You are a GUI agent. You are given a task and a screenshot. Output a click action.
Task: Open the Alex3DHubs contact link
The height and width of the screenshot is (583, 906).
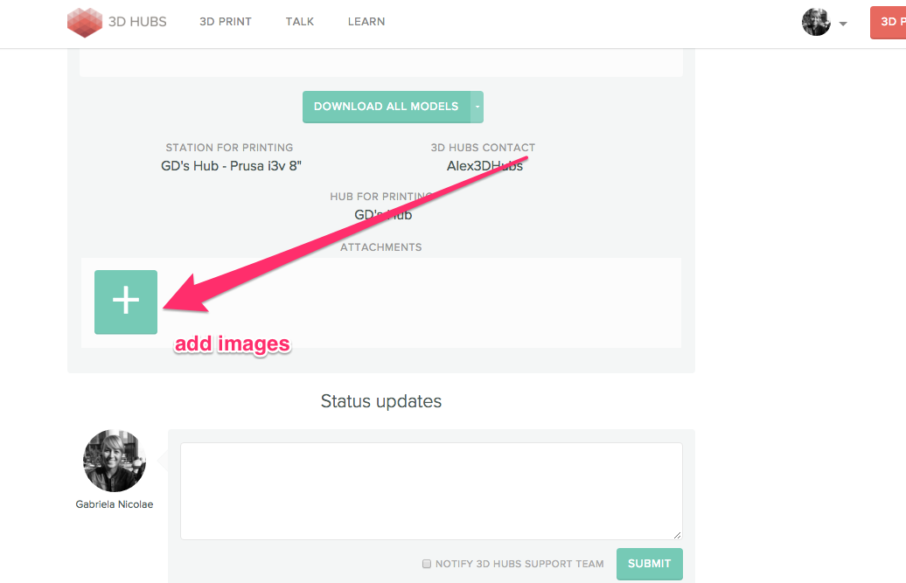(x=484, y=165)
